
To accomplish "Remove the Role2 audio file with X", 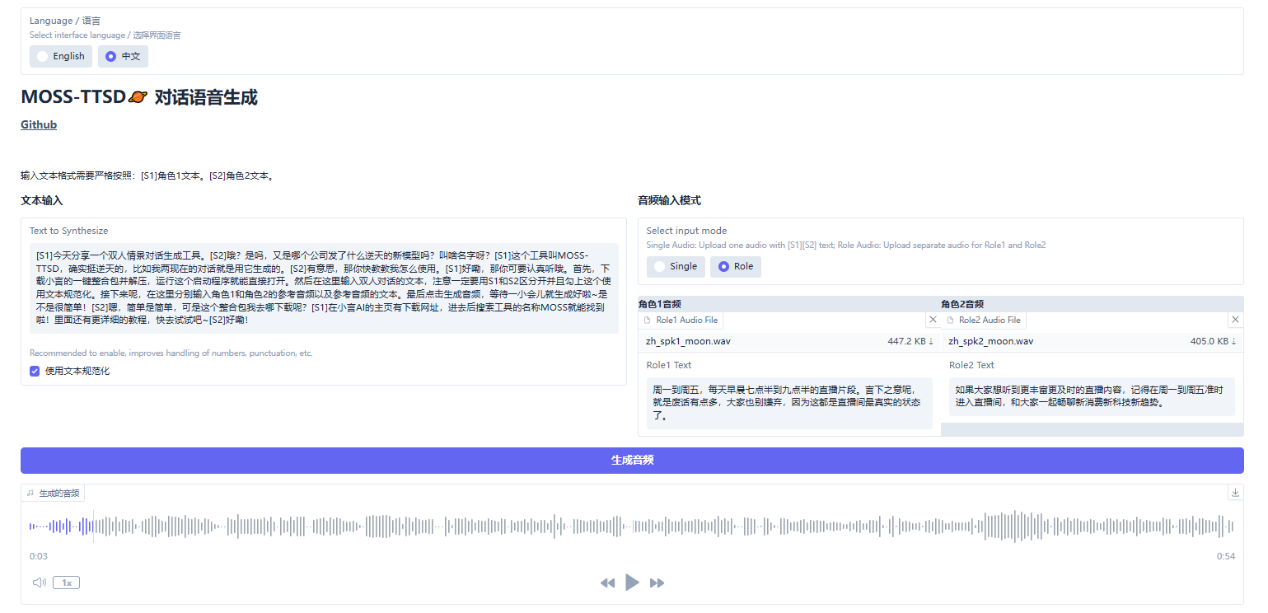I will point(1235,320).
